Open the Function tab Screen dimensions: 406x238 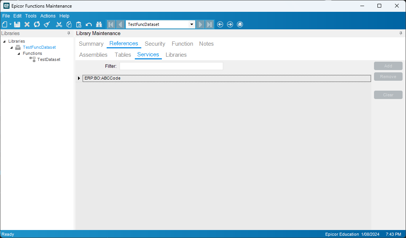[x=182, y=44]
